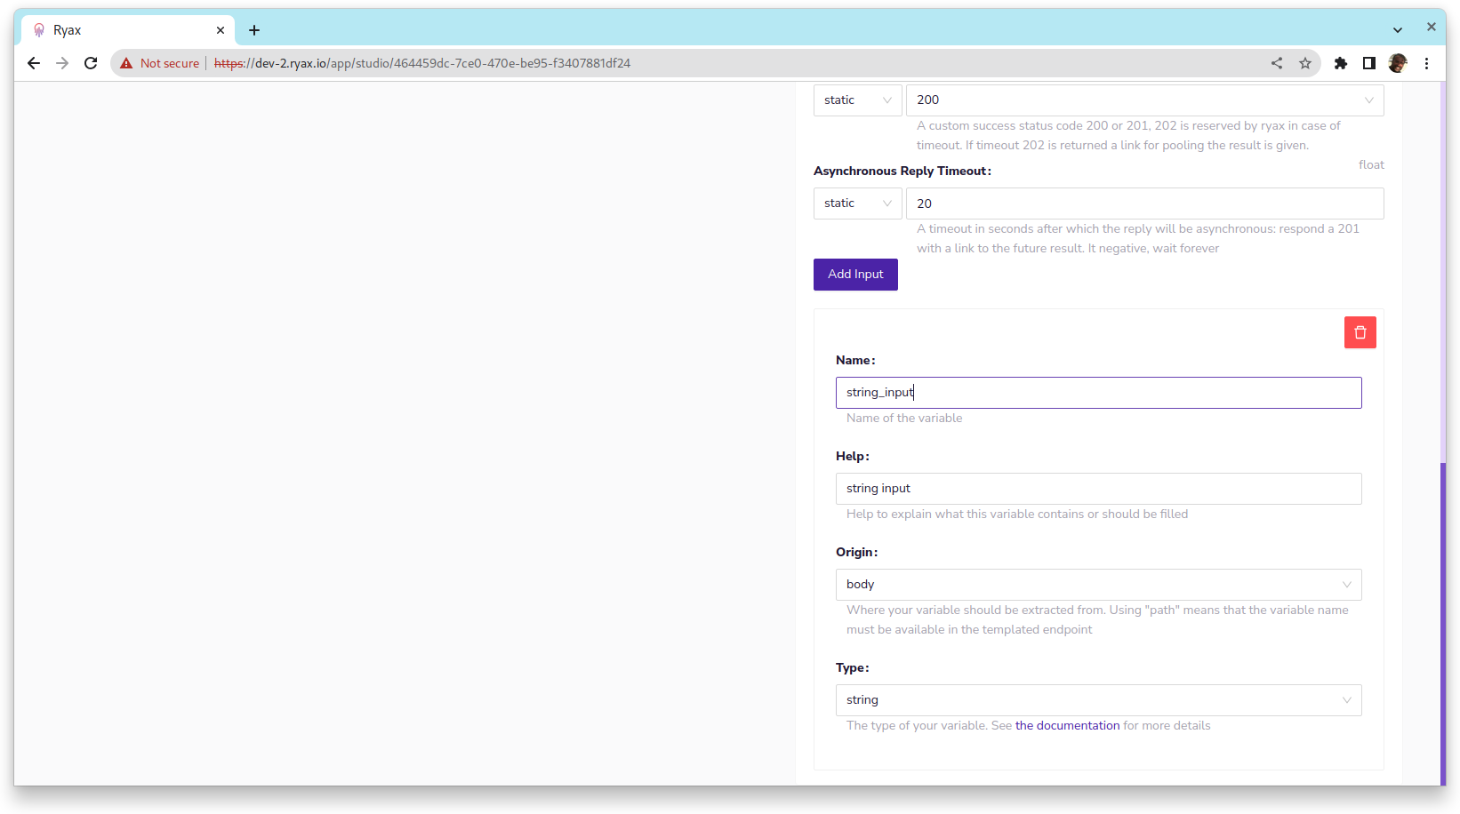Open the browser side panel icon
The image size is (1460, 814).
1369,63
